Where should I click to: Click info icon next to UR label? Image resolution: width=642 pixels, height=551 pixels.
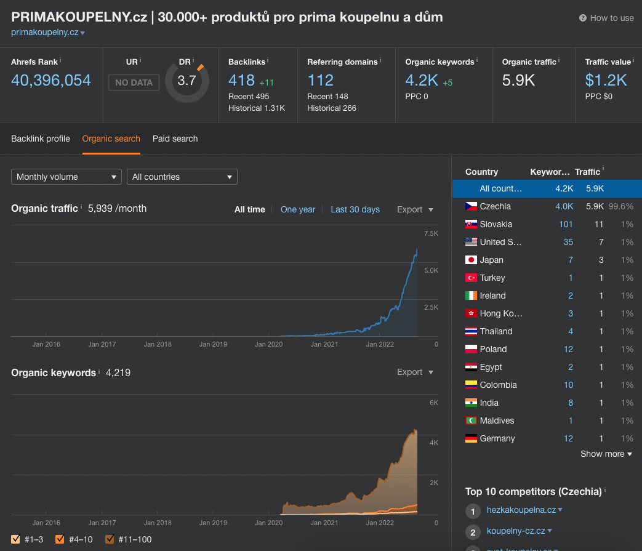coord(140,60)
